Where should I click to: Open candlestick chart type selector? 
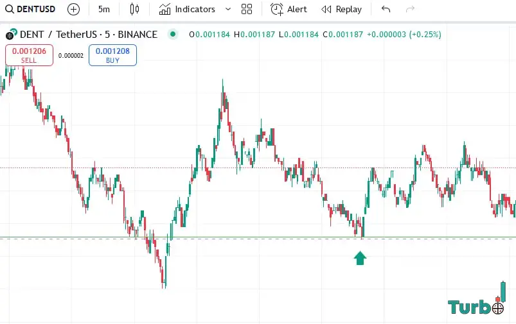click(x=134, y=9)
